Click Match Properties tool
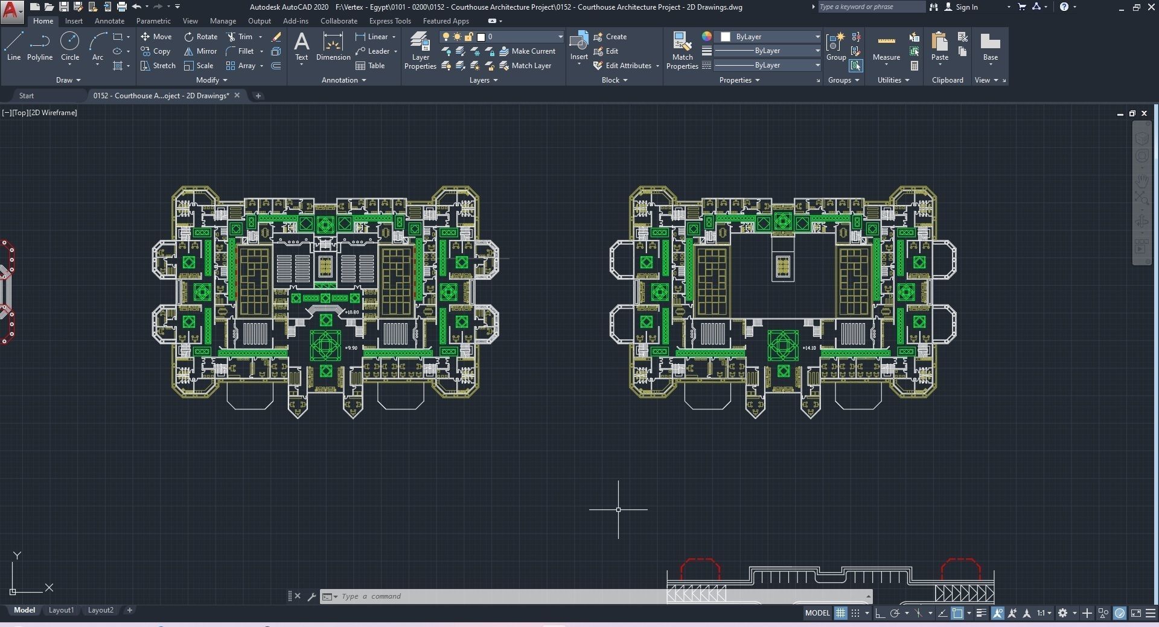 [682, 51]
